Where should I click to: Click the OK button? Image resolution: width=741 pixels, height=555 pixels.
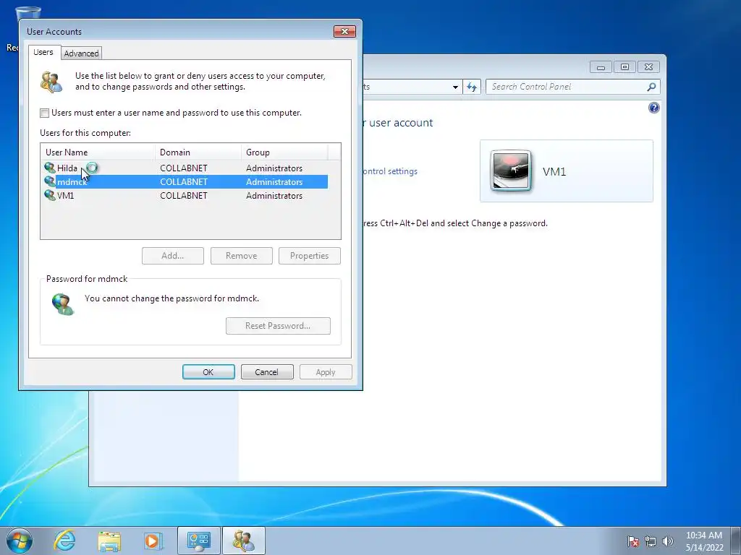[208, 372]
